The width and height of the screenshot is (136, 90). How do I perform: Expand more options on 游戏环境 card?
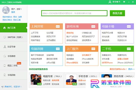pyautogui.click(x=93, y=26)
